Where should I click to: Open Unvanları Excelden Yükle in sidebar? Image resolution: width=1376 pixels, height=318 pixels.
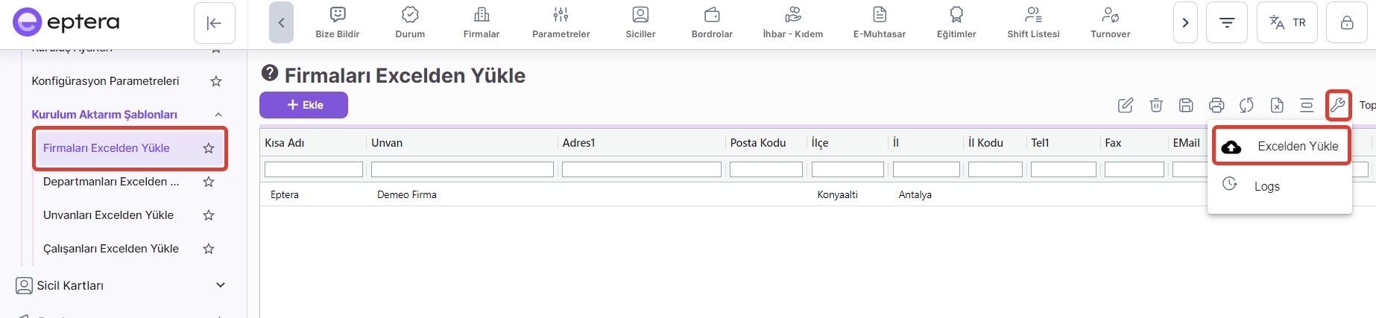pos(108,215)
